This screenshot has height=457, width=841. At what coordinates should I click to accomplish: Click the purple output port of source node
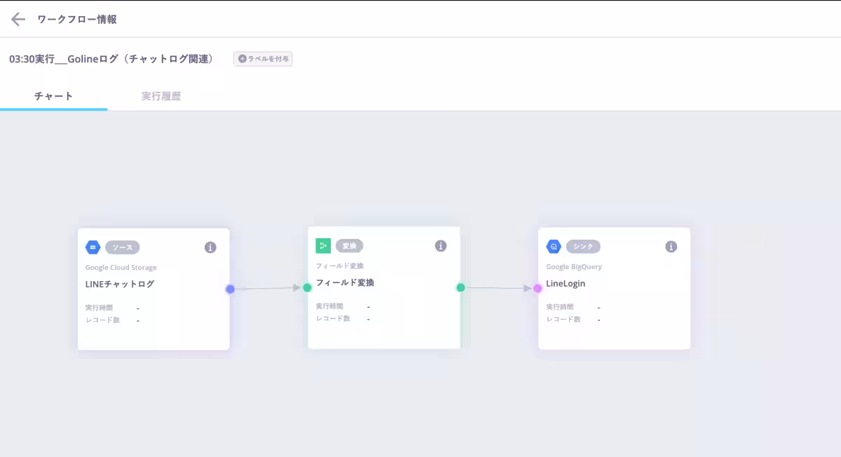[x=230, y=289]
